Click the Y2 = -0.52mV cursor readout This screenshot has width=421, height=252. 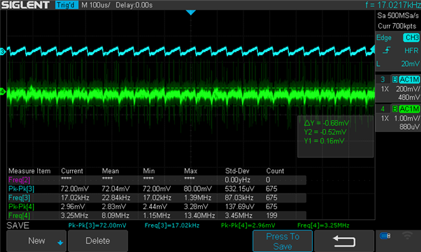325,132
